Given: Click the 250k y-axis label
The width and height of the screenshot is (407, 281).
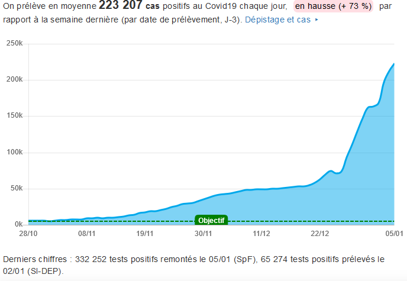Looking at the screenshot, I should [14, 44].
